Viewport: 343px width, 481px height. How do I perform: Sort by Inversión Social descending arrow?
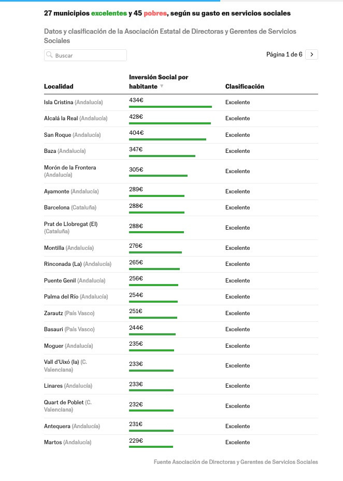point(162,87)
